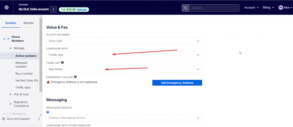Open Released numbers page
Screen dimensions: 293x127
pyautogui.click(x=21, y=65)
